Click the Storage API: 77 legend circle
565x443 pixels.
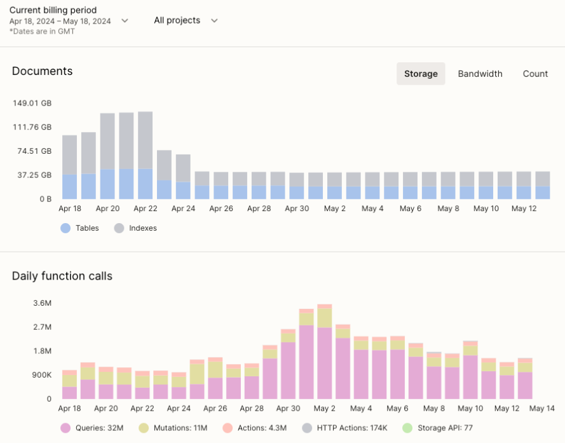[407, 428]
